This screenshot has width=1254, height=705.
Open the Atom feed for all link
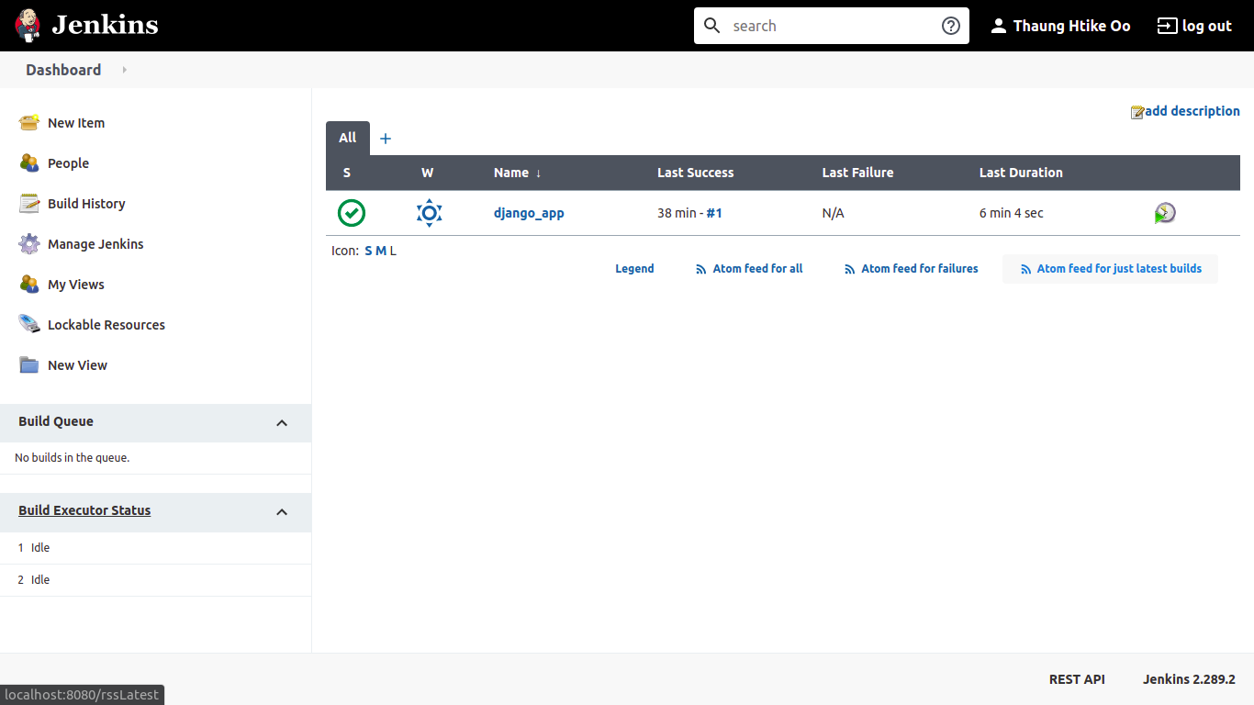(758, 269)
